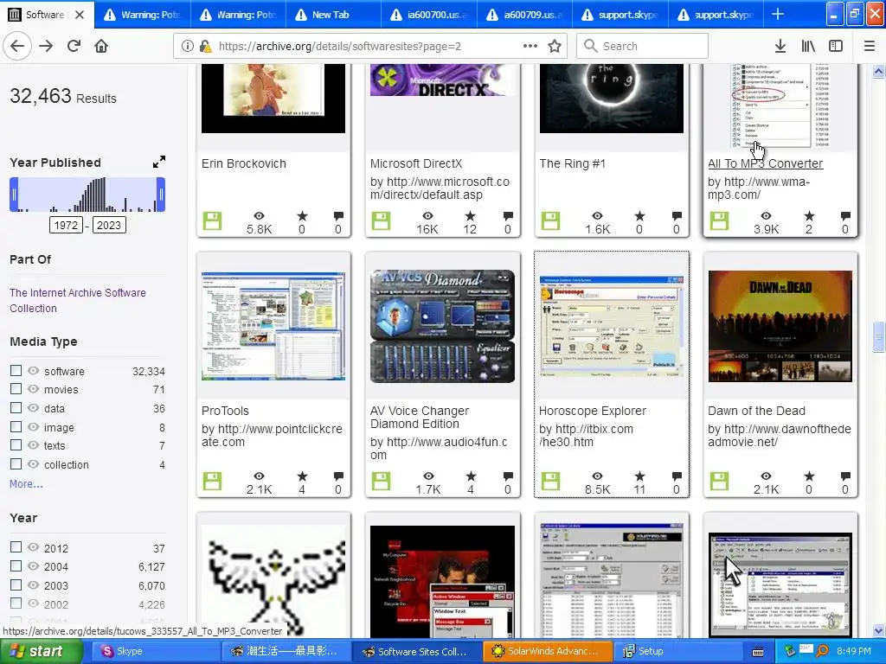
Task: Click All To MP3 Converter favorites star
Action: coord(809,215)
